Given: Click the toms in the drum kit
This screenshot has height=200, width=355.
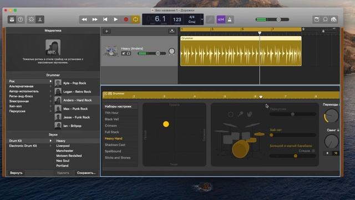Looking at the screenshot, I should [236, 137].
